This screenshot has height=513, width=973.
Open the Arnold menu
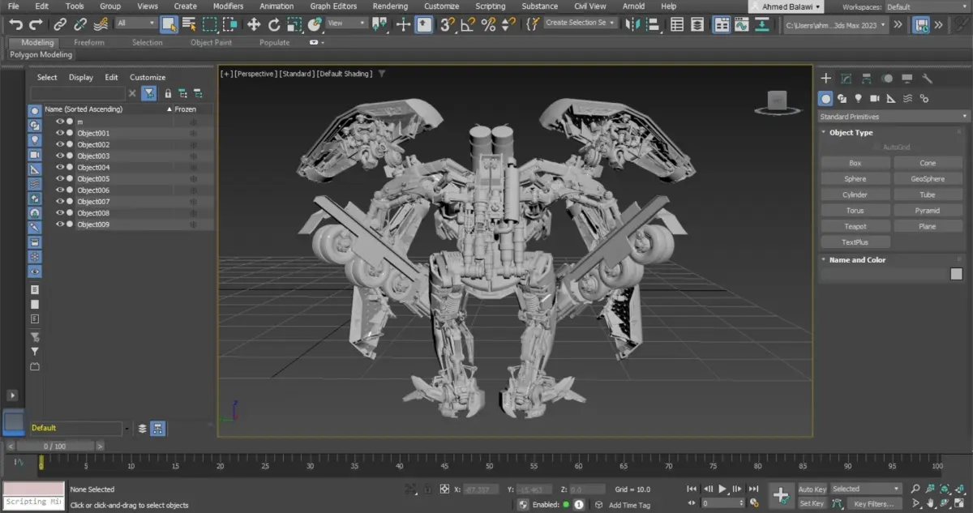click(633, 6)
